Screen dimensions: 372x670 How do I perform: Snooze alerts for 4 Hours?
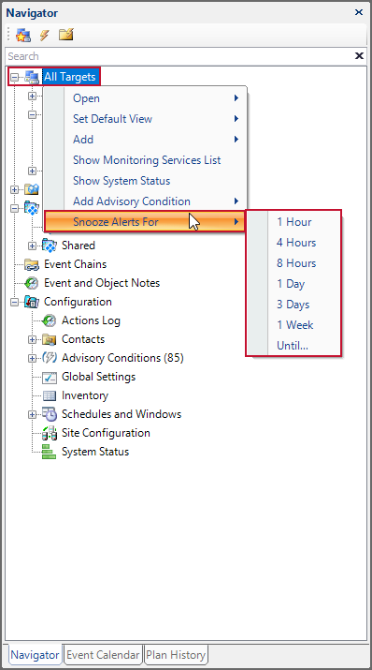tap(294, 243)
